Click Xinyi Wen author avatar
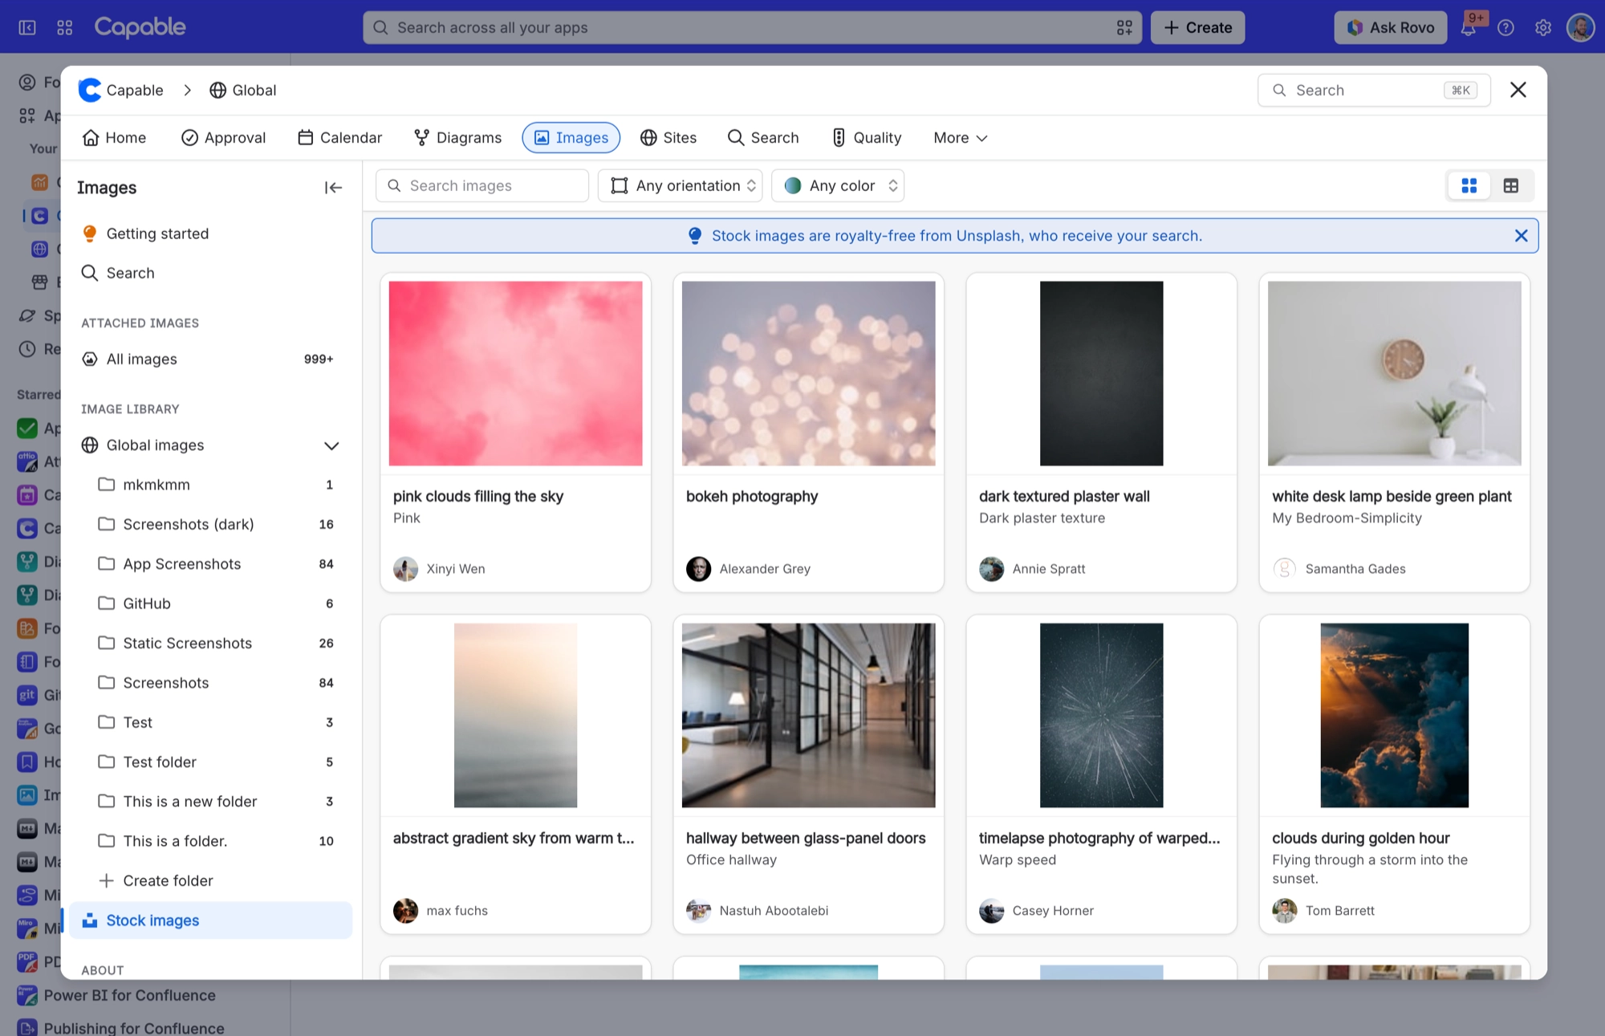 (405, 569)
